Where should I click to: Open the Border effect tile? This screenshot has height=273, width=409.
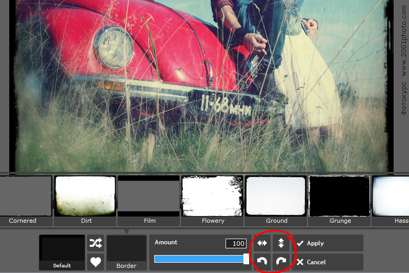(127, 252)
